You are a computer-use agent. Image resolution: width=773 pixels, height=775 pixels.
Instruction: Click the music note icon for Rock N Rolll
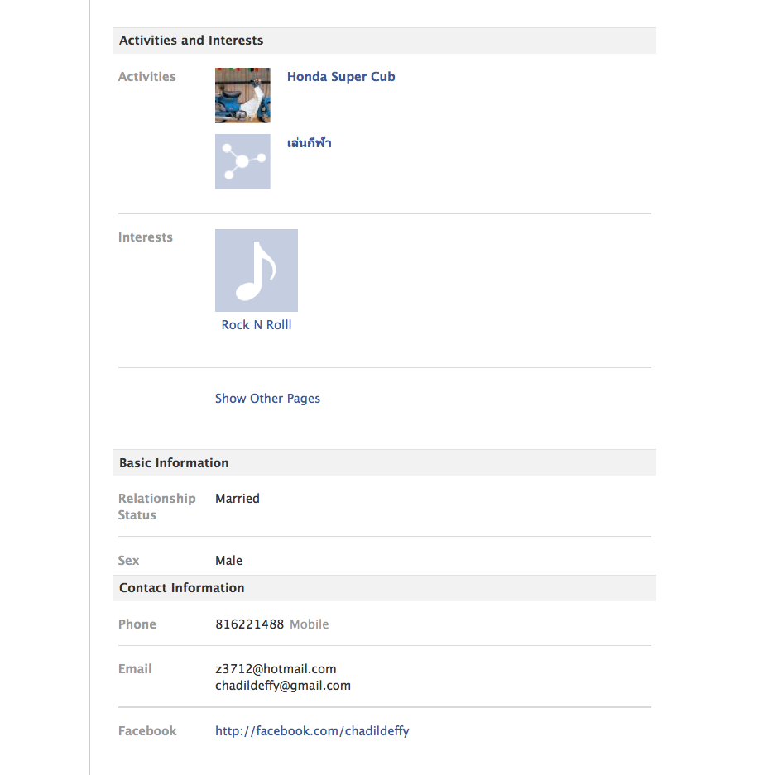(x=257, y=270)
